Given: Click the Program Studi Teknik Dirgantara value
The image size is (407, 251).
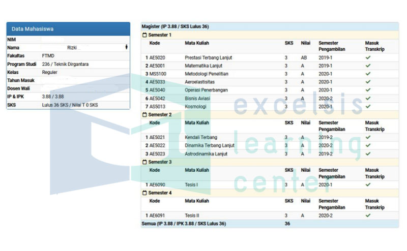Looking at the screenshot, I should pos(65,64).
